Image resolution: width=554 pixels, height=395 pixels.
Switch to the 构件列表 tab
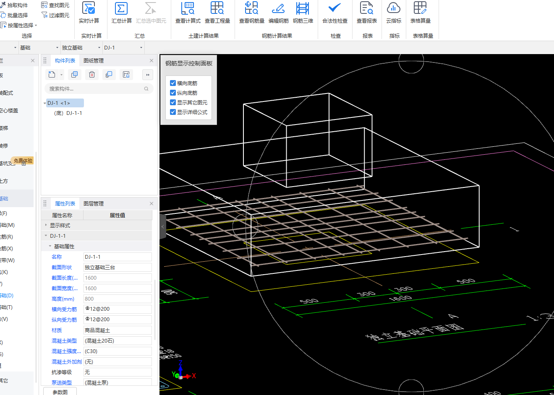(65, 61)
